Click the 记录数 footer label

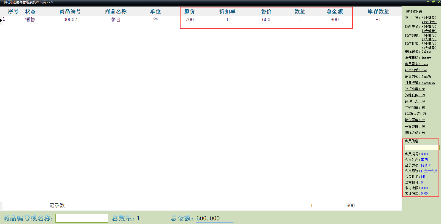coord(57,205)
